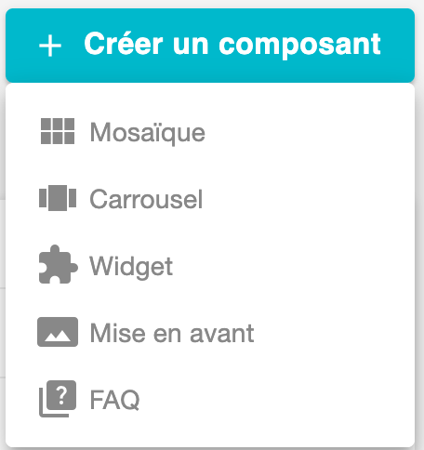
Task: Click the plus icon on the teal button
Action: click(50, 46)
